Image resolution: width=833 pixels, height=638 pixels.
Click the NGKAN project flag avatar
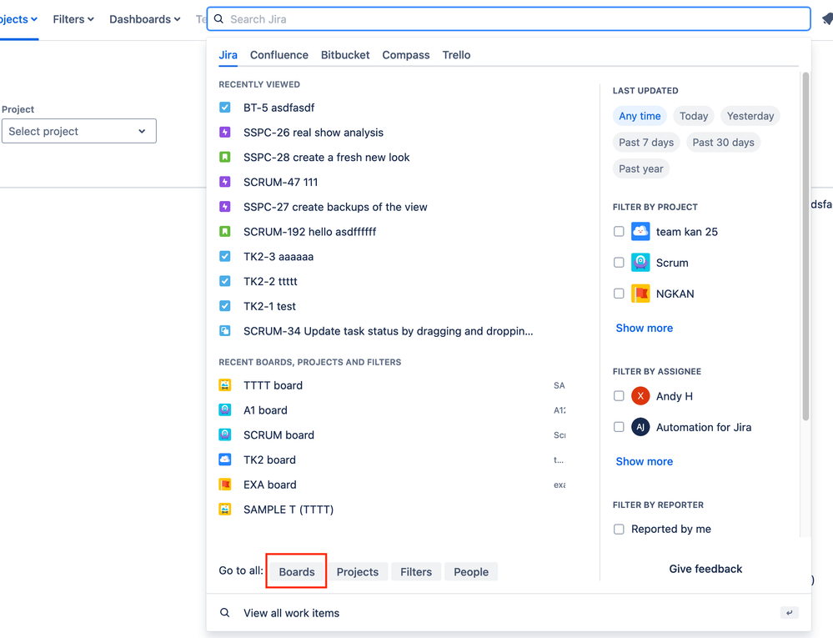(x=640, y=294)
